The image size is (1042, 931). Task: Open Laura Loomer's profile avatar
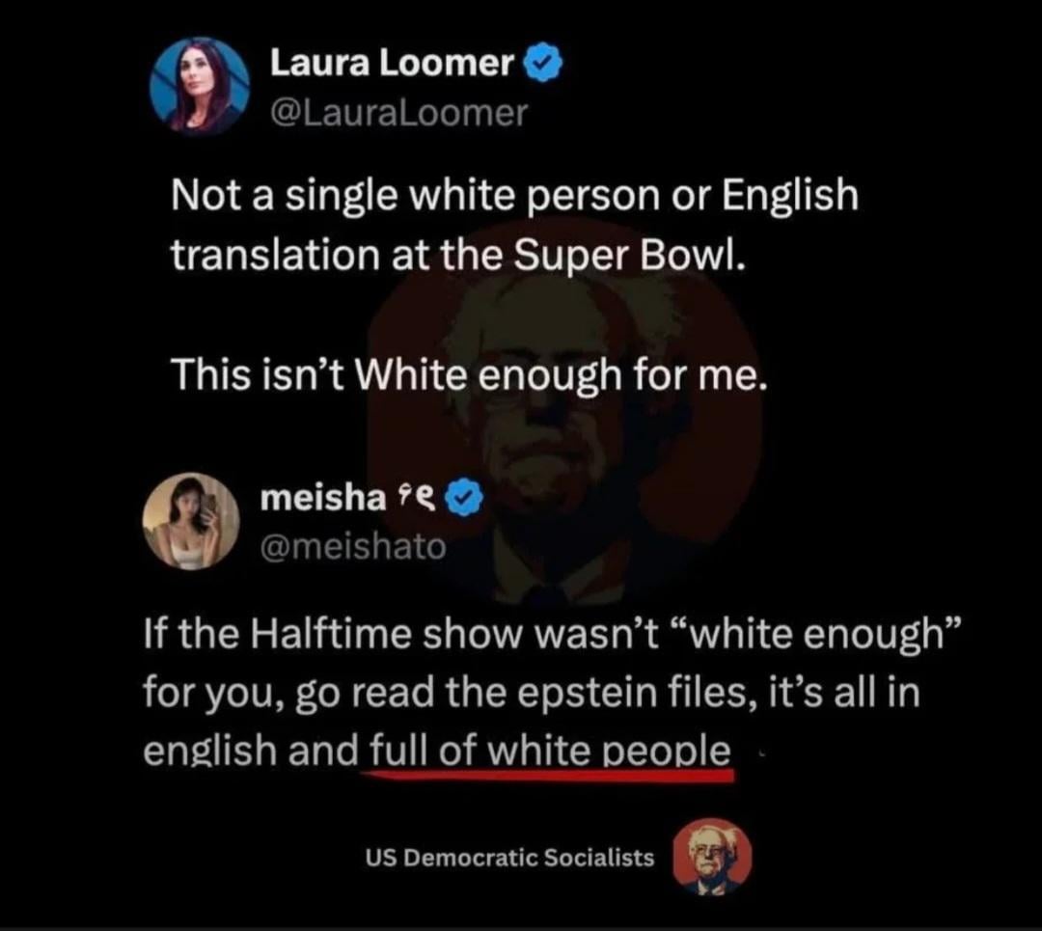pos(200,87)
